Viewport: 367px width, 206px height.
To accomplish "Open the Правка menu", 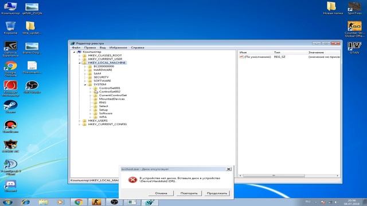I will click(x=90, y=47).
